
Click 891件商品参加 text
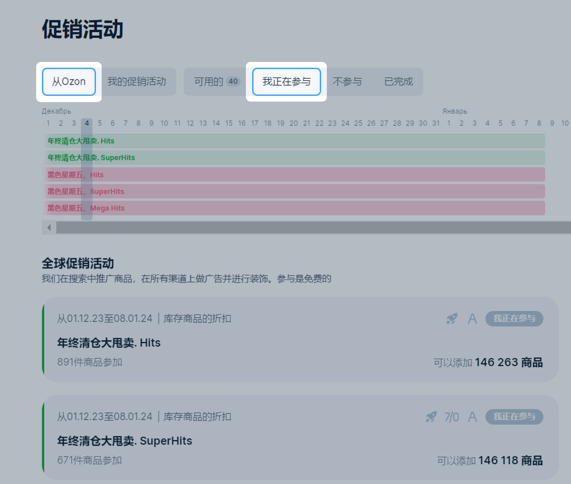pos(90,362)
